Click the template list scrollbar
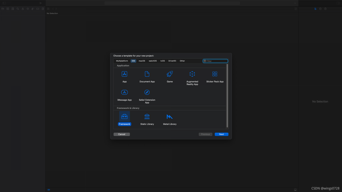 pyautogui.click(x=227, y=95)
